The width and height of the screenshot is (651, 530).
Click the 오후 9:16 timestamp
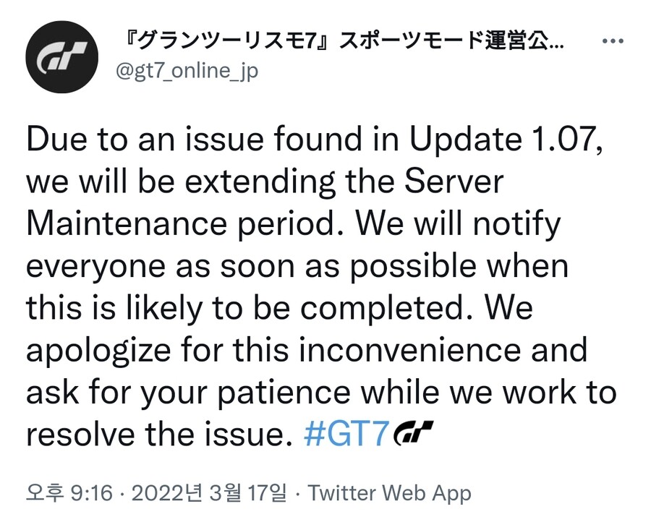click(x=69, y=493)
